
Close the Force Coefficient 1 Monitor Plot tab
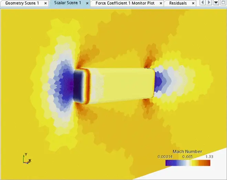pyautogui.click(x=161, y=3)
